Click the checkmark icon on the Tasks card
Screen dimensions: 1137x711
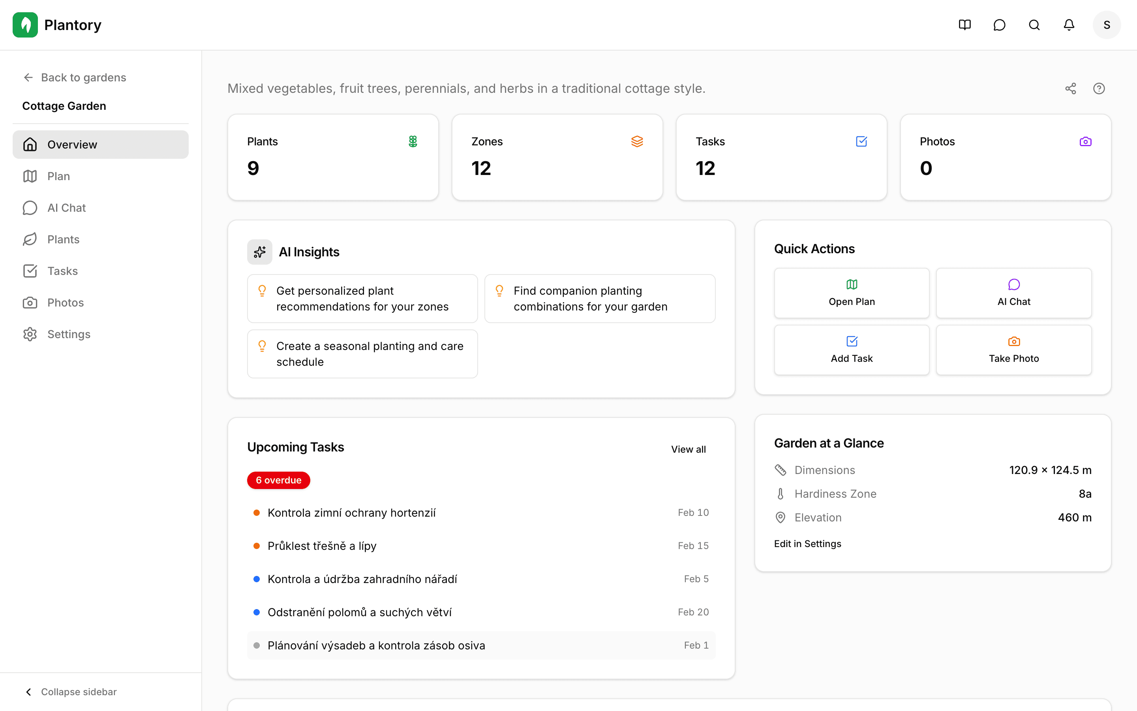tap(861, 141)
